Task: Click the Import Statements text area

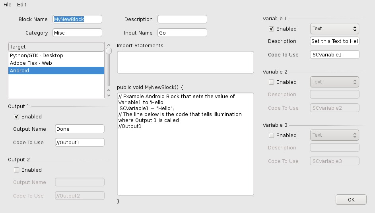Action: (185, 62)
